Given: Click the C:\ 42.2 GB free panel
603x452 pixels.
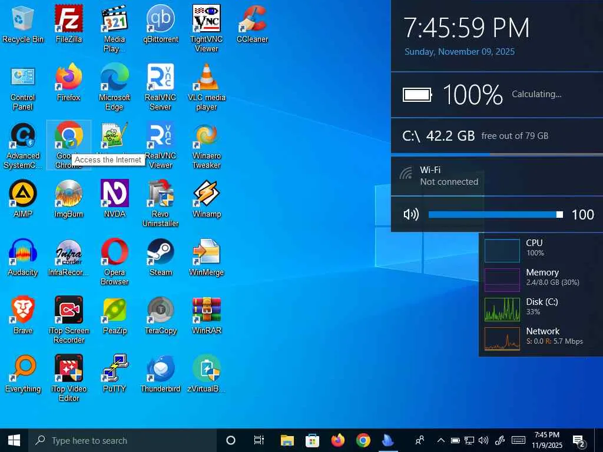Looking at the screenshot, I should pos(497,136).
